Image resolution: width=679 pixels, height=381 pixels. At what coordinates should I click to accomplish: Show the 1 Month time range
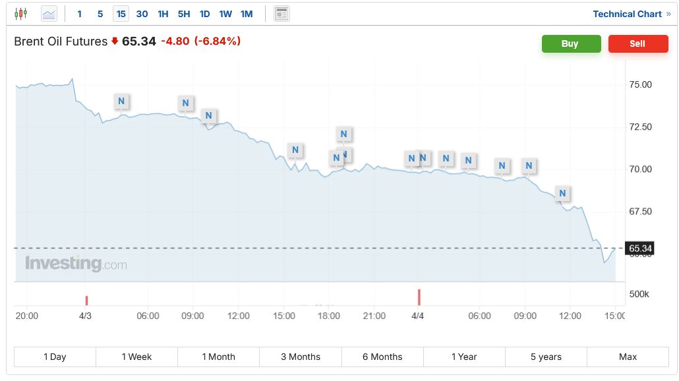[x=218, y=357]
